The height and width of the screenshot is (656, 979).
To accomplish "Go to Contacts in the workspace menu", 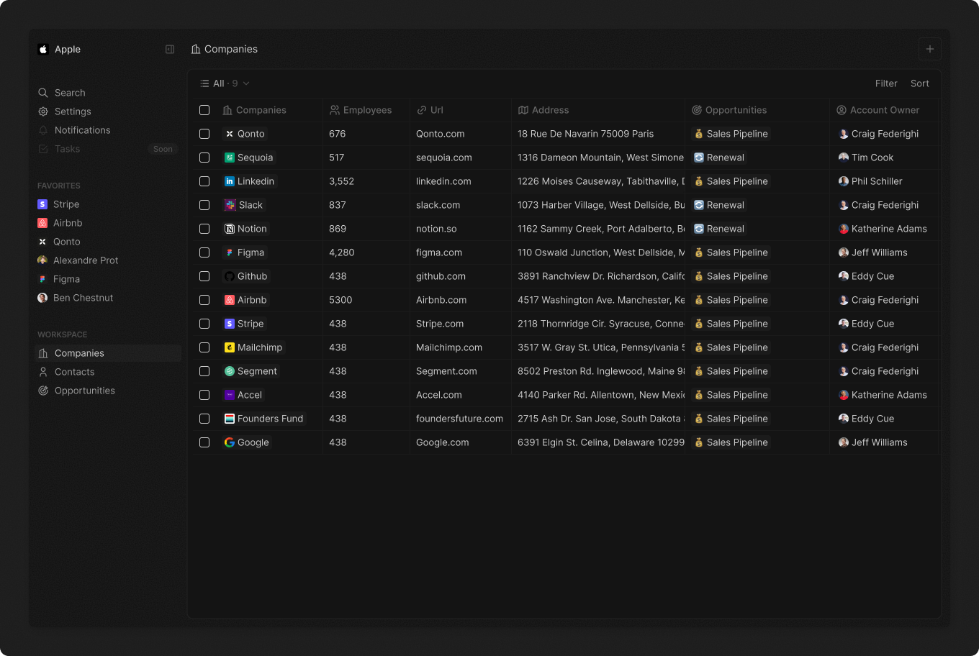I will click(74, 372).
